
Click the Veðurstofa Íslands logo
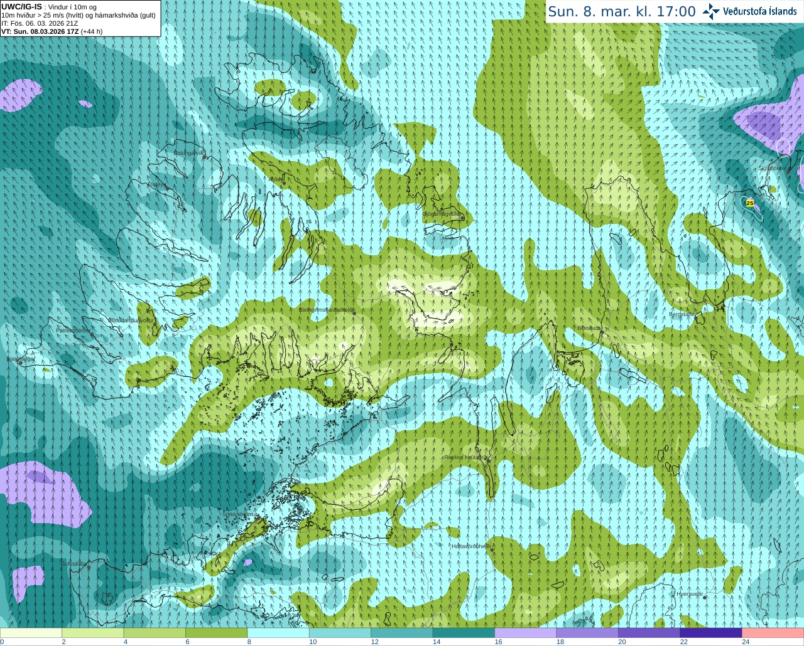[x=749, y=11]
